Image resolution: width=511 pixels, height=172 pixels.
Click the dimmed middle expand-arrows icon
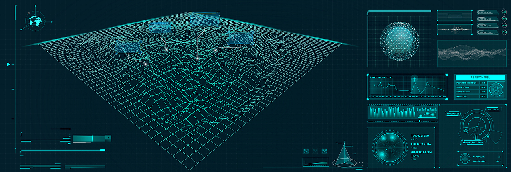pos(315,151)
